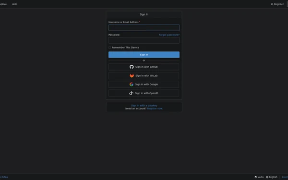Click the theme icon beside Auto
Screen dimensions: 288x180
[256, 177]
